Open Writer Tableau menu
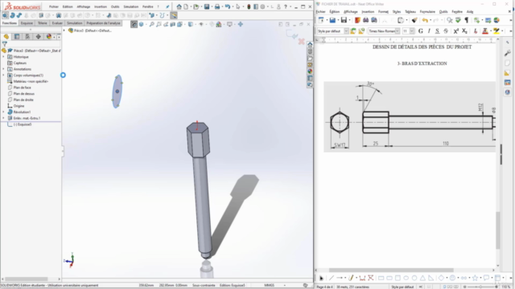The image size is (515, 289). [x=410, y=12]
